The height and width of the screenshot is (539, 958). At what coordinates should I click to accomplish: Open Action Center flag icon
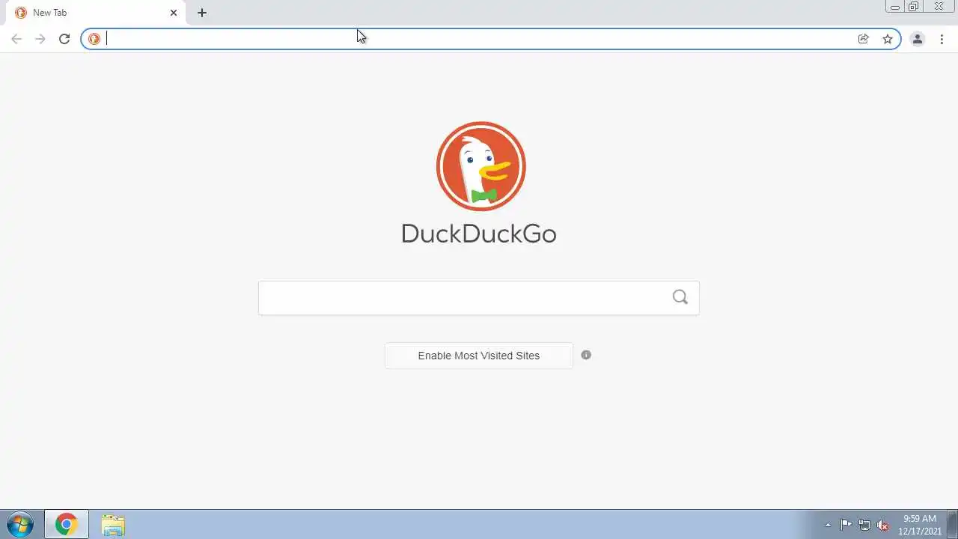[x=846, y=525]
